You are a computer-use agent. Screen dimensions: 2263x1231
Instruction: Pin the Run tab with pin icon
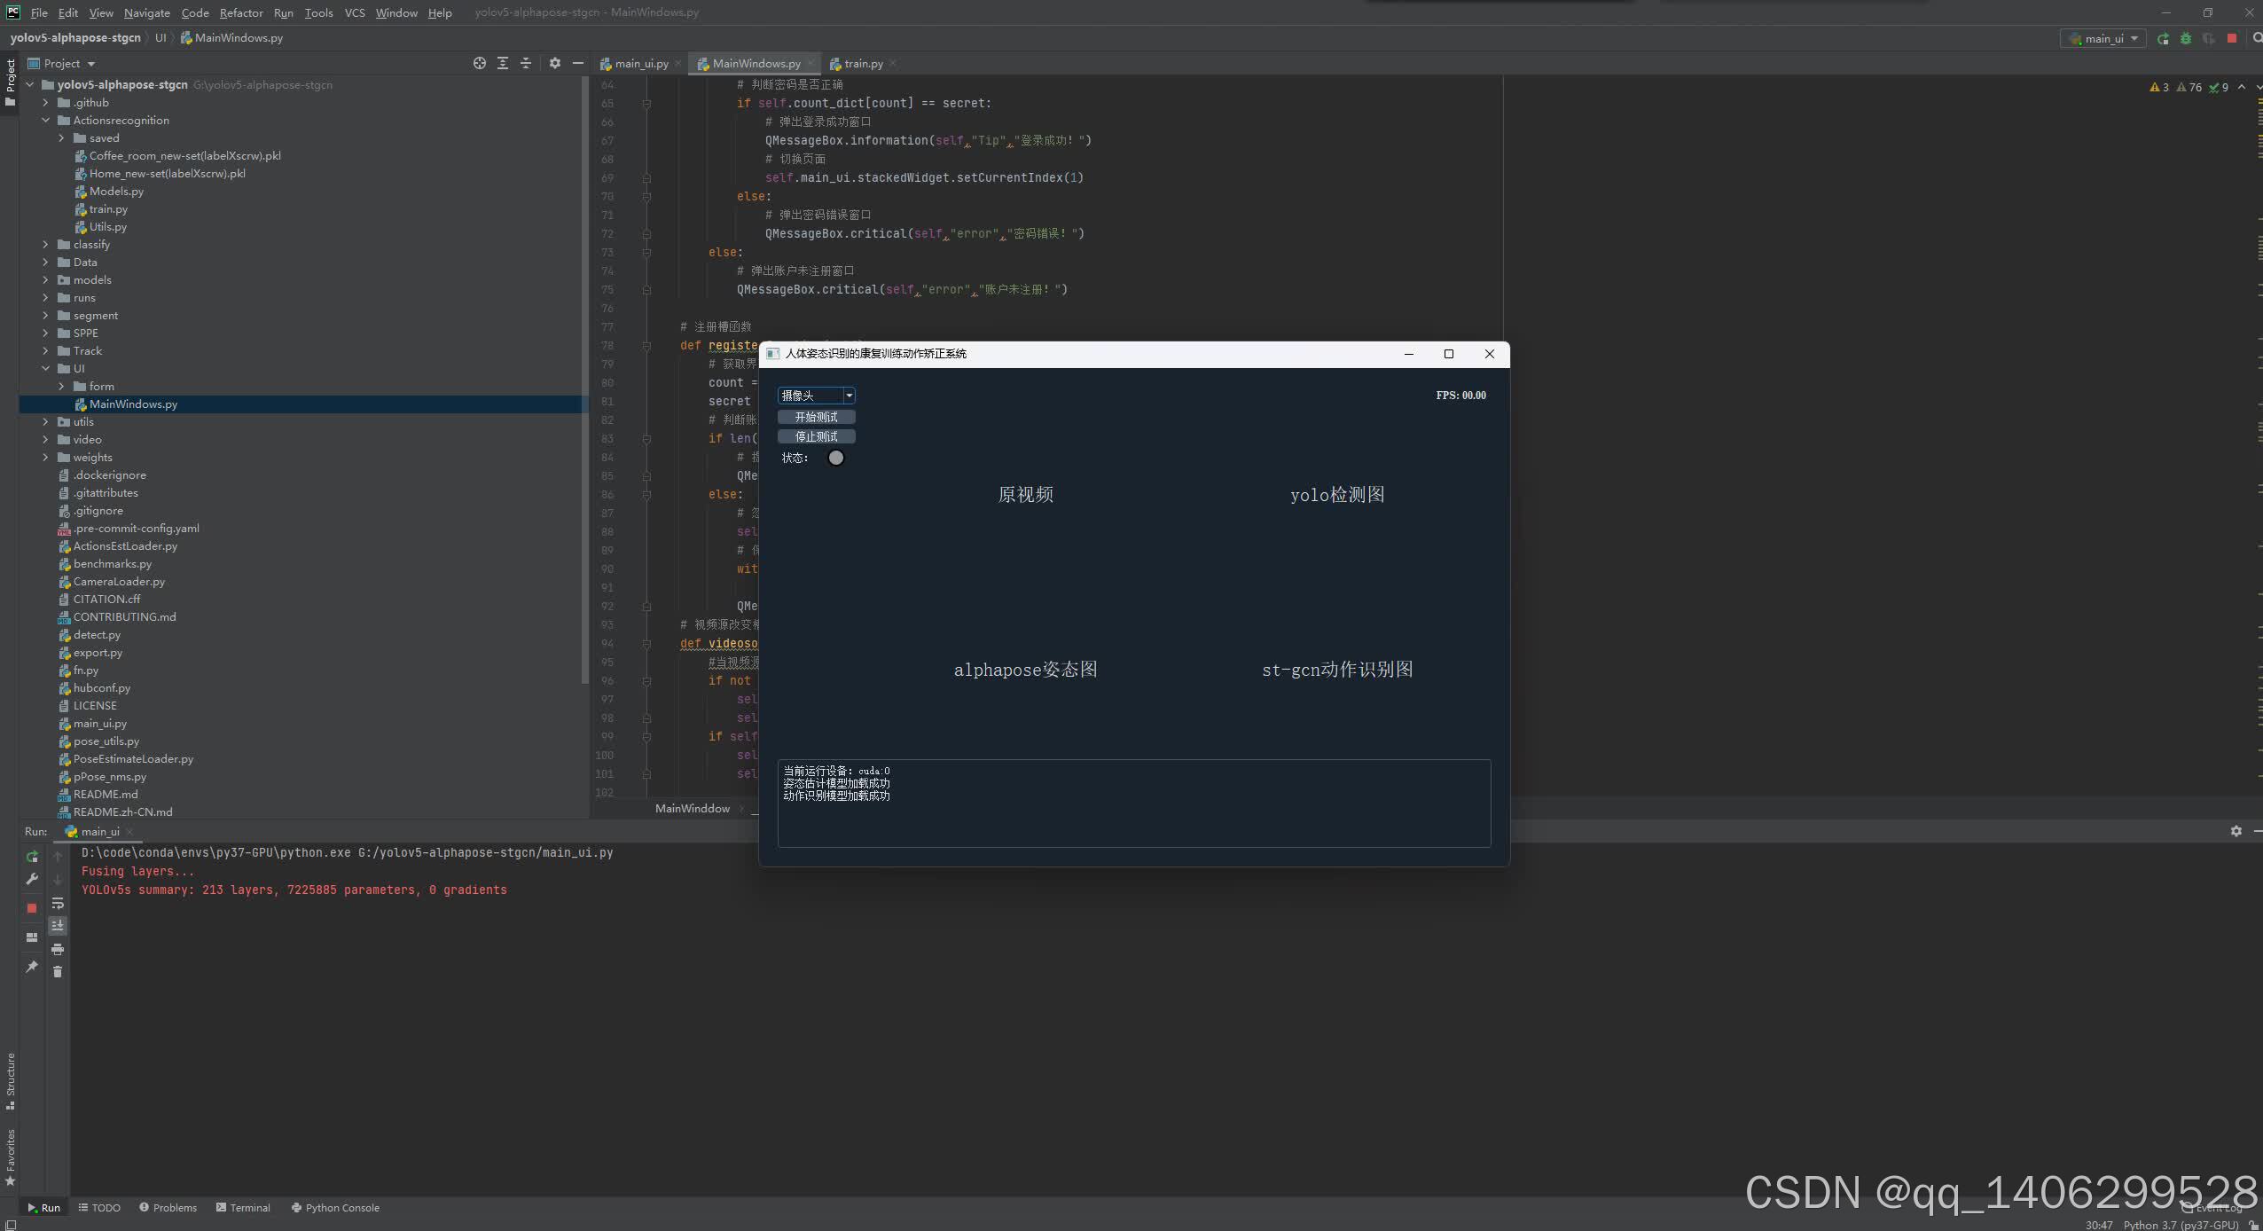pyautogui.click(x=32, y=967)
